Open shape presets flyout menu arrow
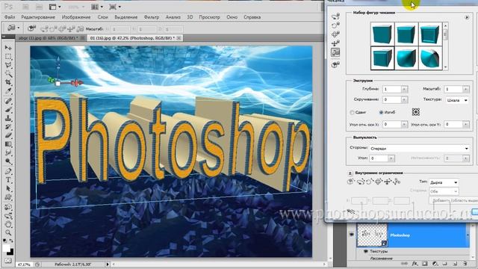Viewport: 478px width, 269px height. (x=467, y=17)
